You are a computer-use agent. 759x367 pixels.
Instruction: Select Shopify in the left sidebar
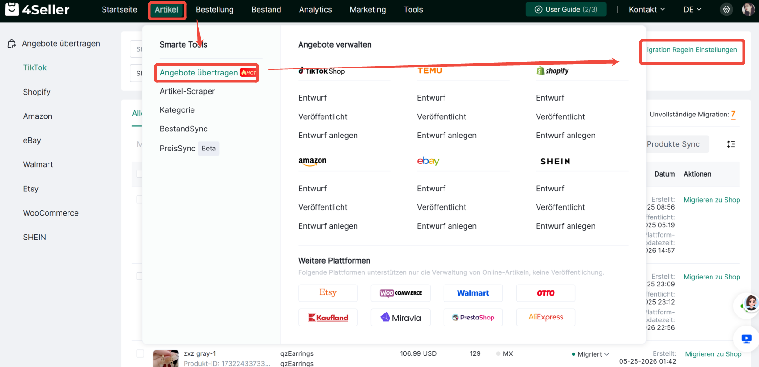point(37,92)
